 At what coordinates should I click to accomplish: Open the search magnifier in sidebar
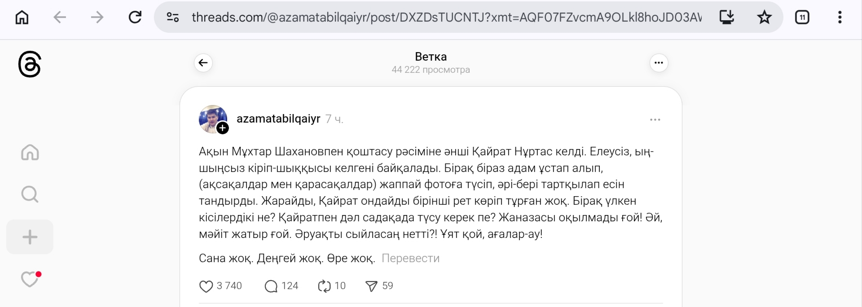pyautogui.click(x=30, y=194)
